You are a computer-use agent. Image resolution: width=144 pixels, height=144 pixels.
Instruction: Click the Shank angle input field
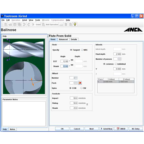64,66
